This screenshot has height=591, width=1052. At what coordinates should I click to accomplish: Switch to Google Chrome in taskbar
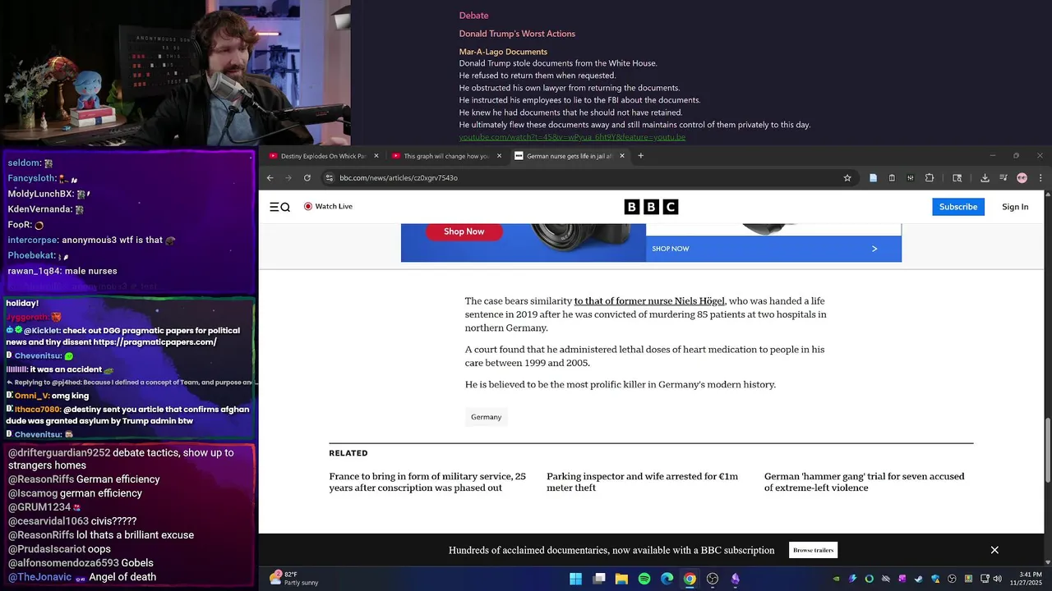[690, 579]
